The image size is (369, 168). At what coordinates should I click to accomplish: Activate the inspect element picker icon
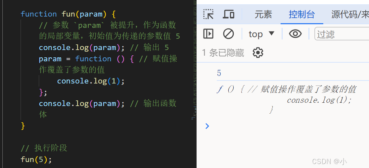tap(208, 14)
